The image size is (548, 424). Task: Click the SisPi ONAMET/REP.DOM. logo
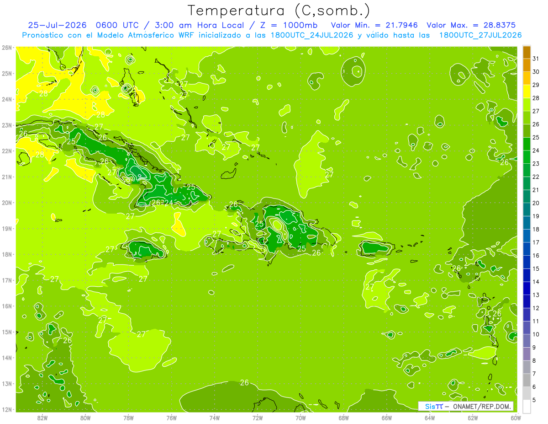click(466, 406)
